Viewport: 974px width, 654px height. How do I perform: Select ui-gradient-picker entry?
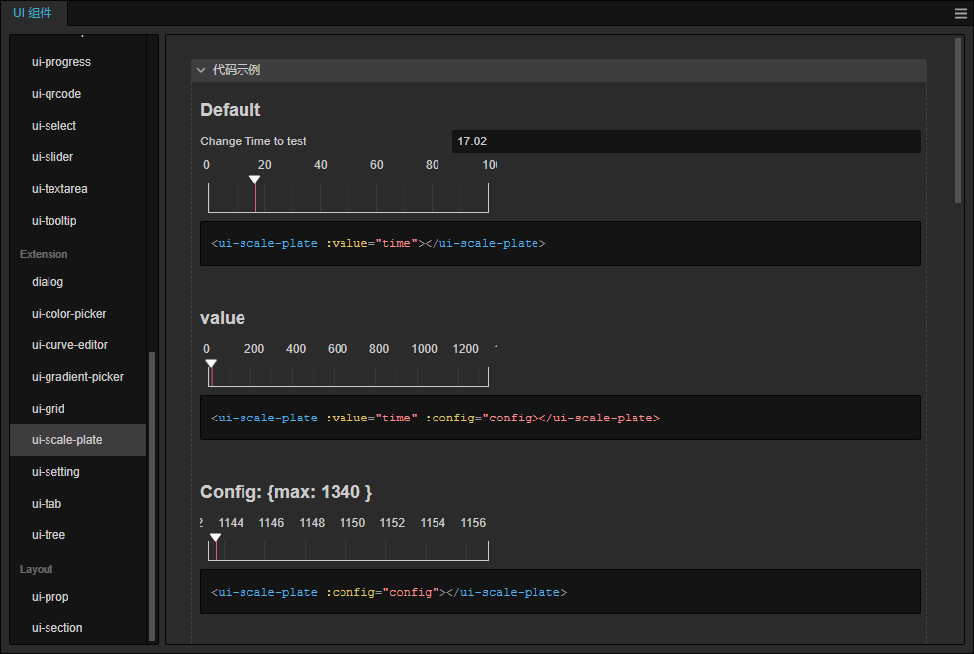click(77, 377)
